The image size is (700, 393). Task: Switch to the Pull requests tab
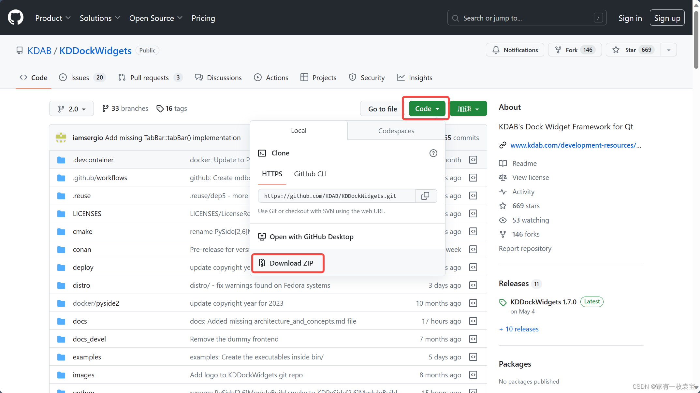pyautogui.click(x=150, y=78)
